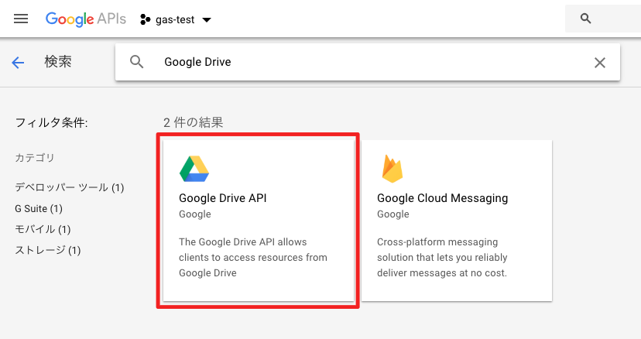Click the Google Drive triangle logo
Viewport: 641px width, 339px height.
point(194,169)
